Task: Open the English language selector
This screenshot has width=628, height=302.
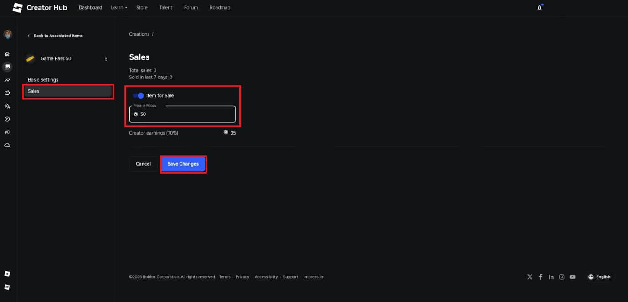Action: pos(599,277)
